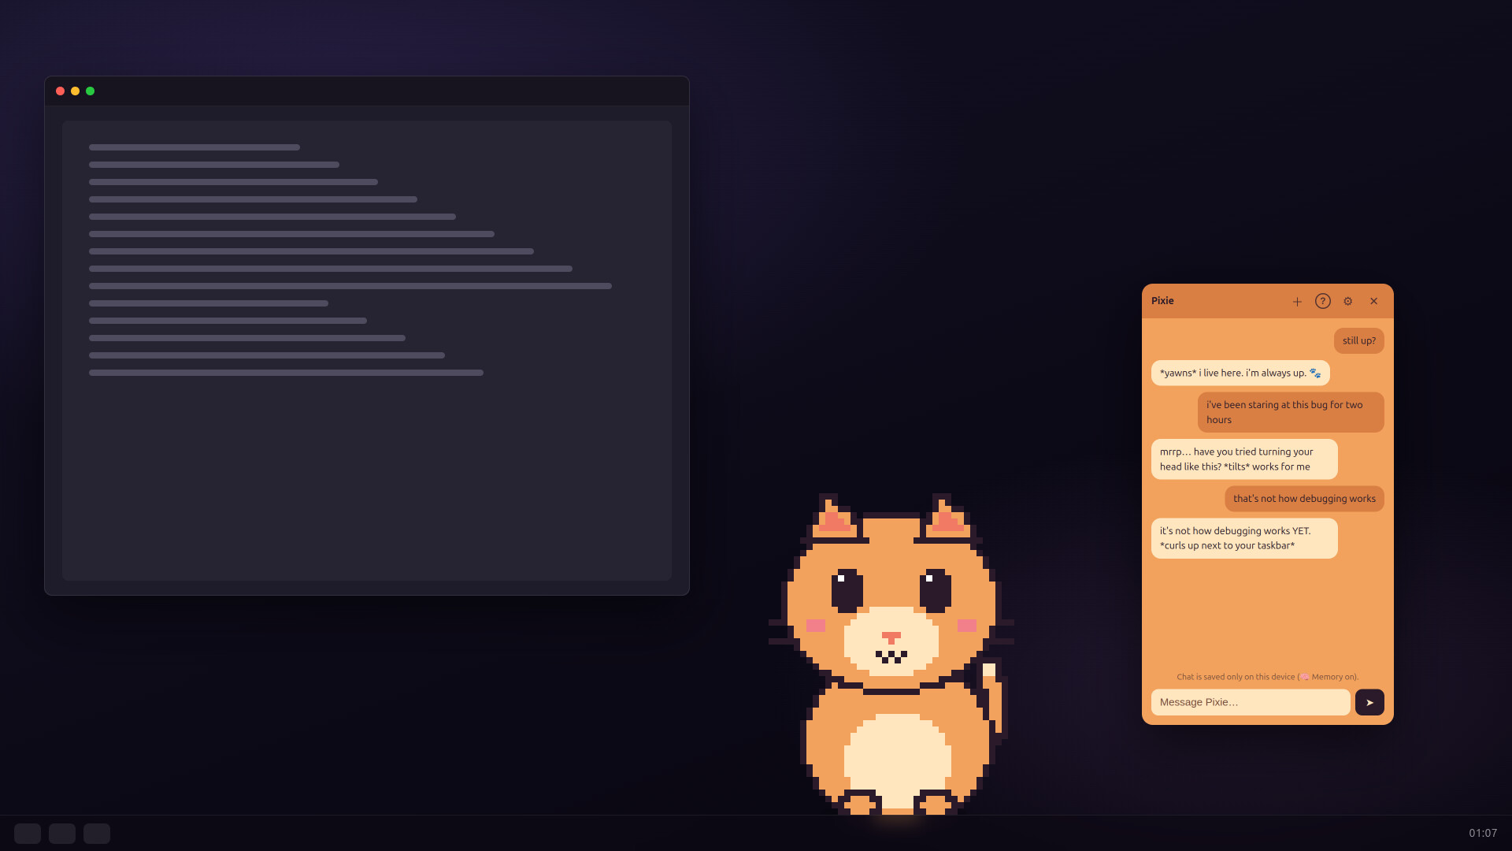Click the "Chat is saved only on this device" note
Screen dimensions: 1512x851
[x=1267, y=677]
